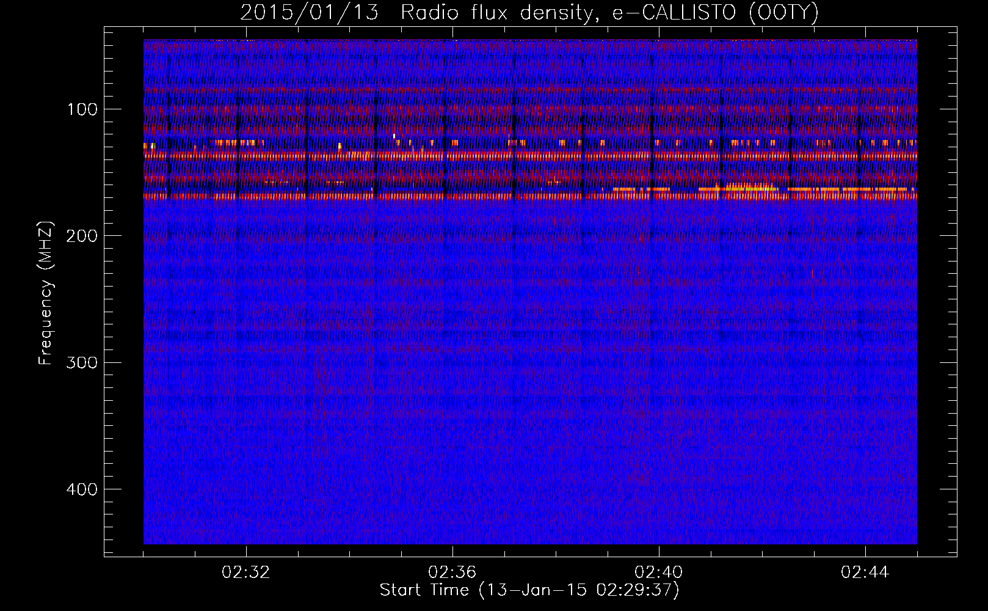
Task: Select the 100 frequency tick label
Action: (x=82, y=109)
